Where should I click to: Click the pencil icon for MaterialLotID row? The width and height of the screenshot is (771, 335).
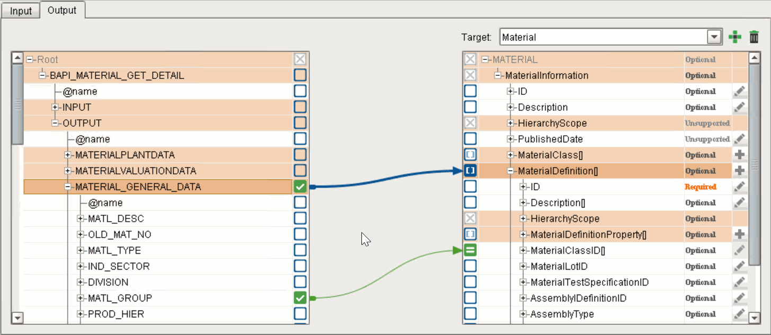tap(740, 267)
